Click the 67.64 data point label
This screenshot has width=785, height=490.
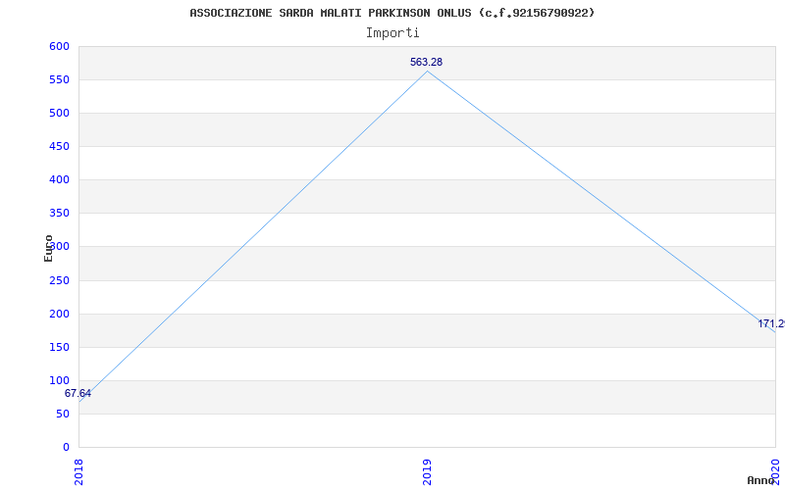coord(78,394)
